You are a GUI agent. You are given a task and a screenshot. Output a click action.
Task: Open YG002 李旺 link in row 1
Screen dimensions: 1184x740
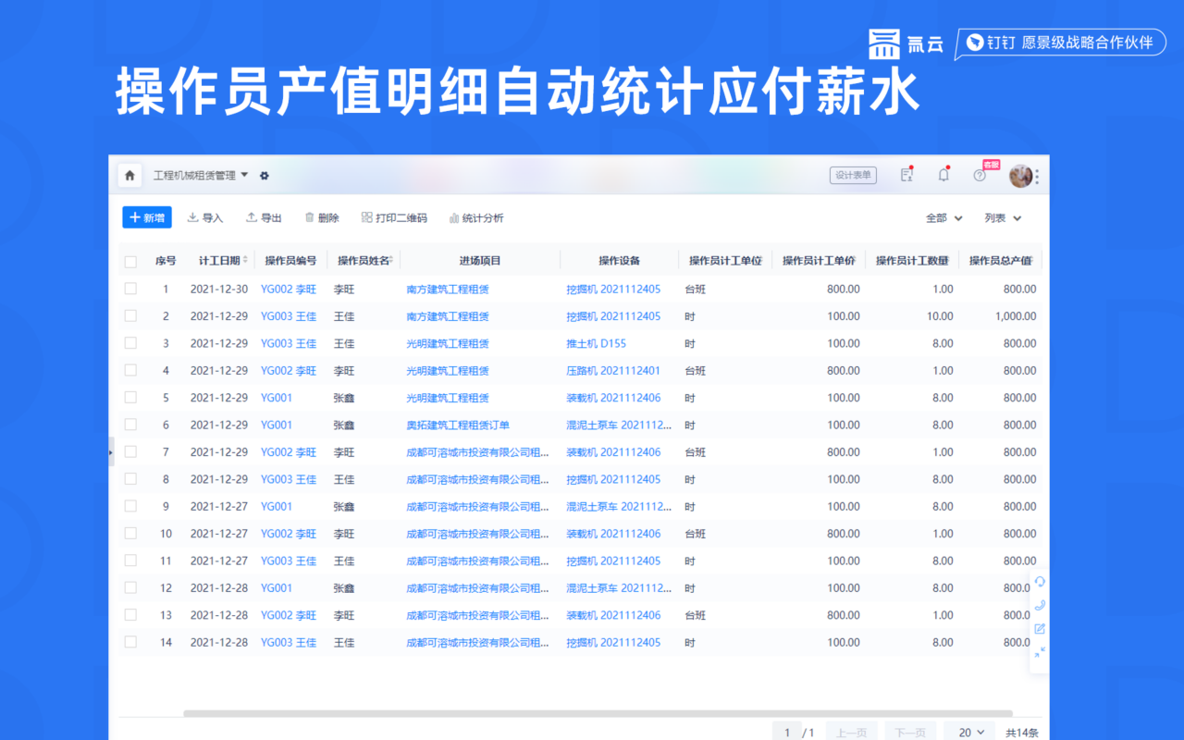pyautogui.click(x=289, y=290)
